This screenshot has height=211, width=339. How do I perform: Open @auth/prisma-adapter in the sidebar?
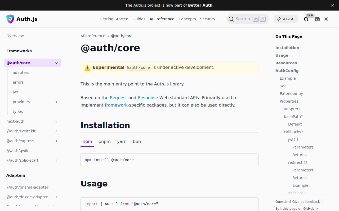(27, 187)
